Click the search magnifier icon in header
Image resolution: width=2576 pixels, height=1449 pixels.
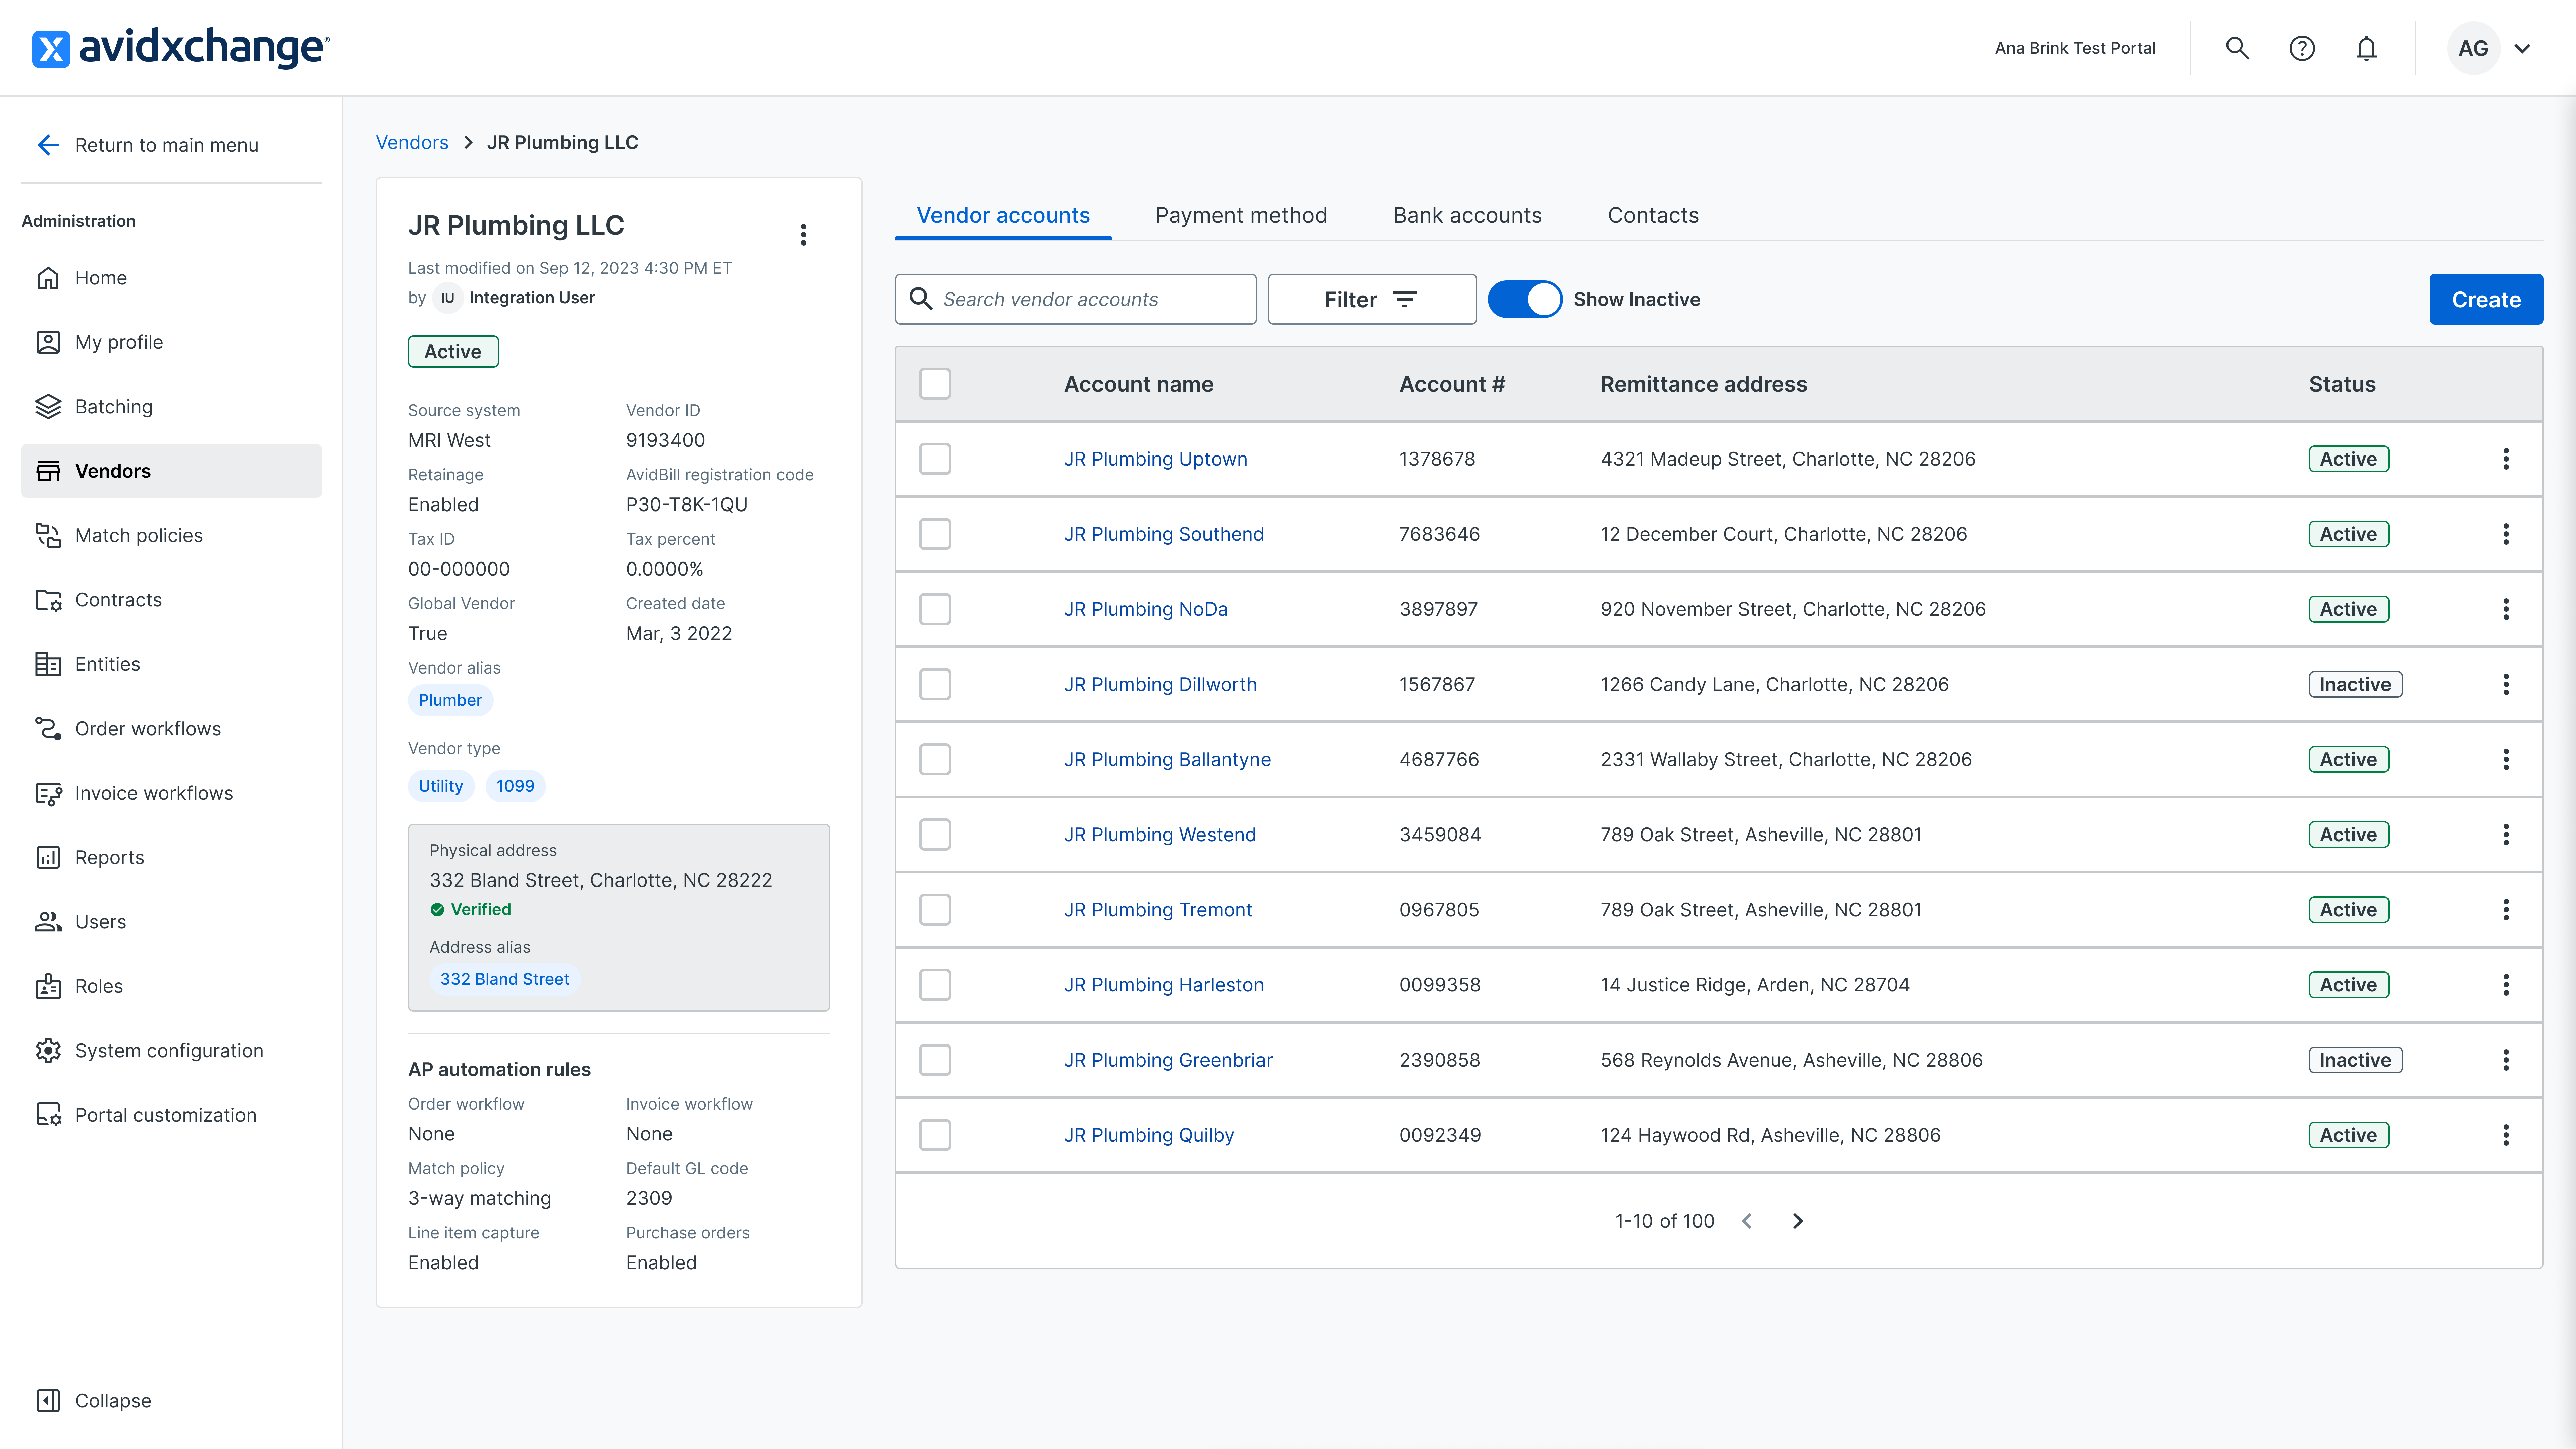point(2237,48)
